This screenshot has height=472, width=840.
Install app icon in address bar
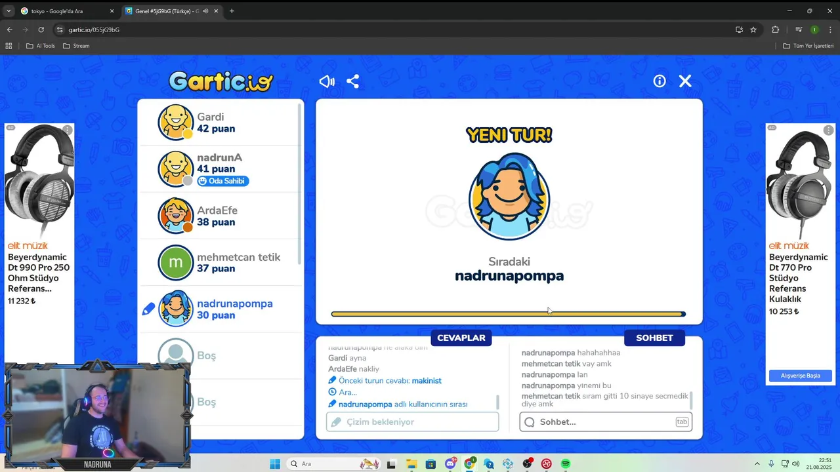point(739,29)
